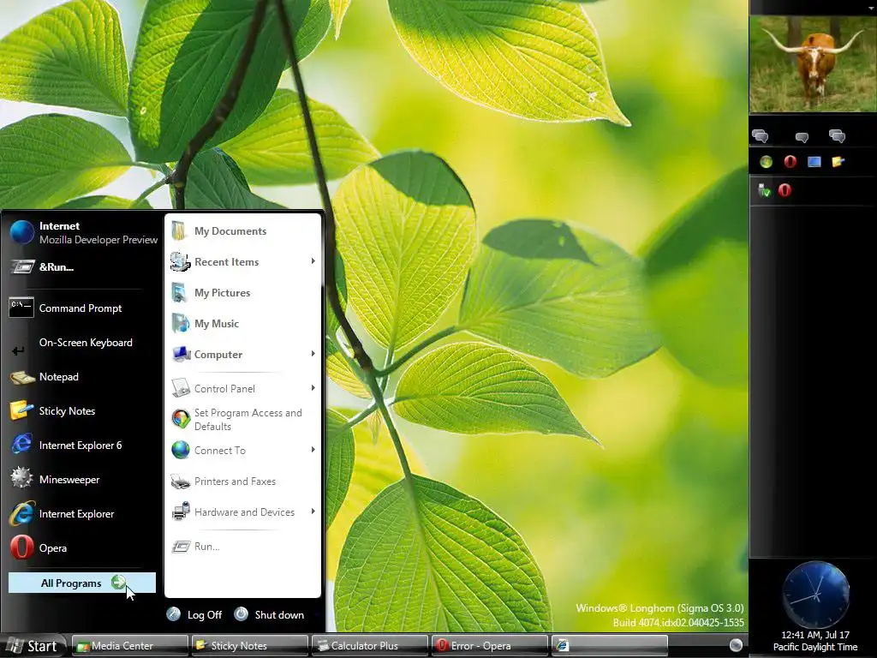Viewport: 877px width, 658px height.
Task: Click the Shut down button
Action: click(x=269, y=614)
